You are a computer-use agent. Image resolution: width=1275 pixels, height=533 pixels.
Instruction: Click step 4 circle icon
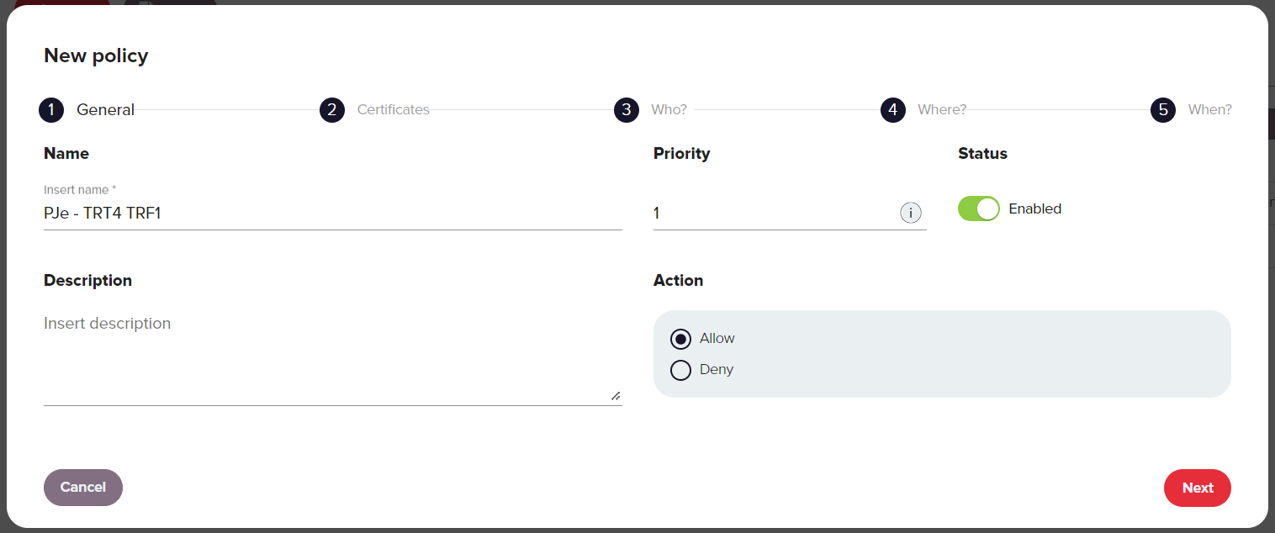click(893, 110)
